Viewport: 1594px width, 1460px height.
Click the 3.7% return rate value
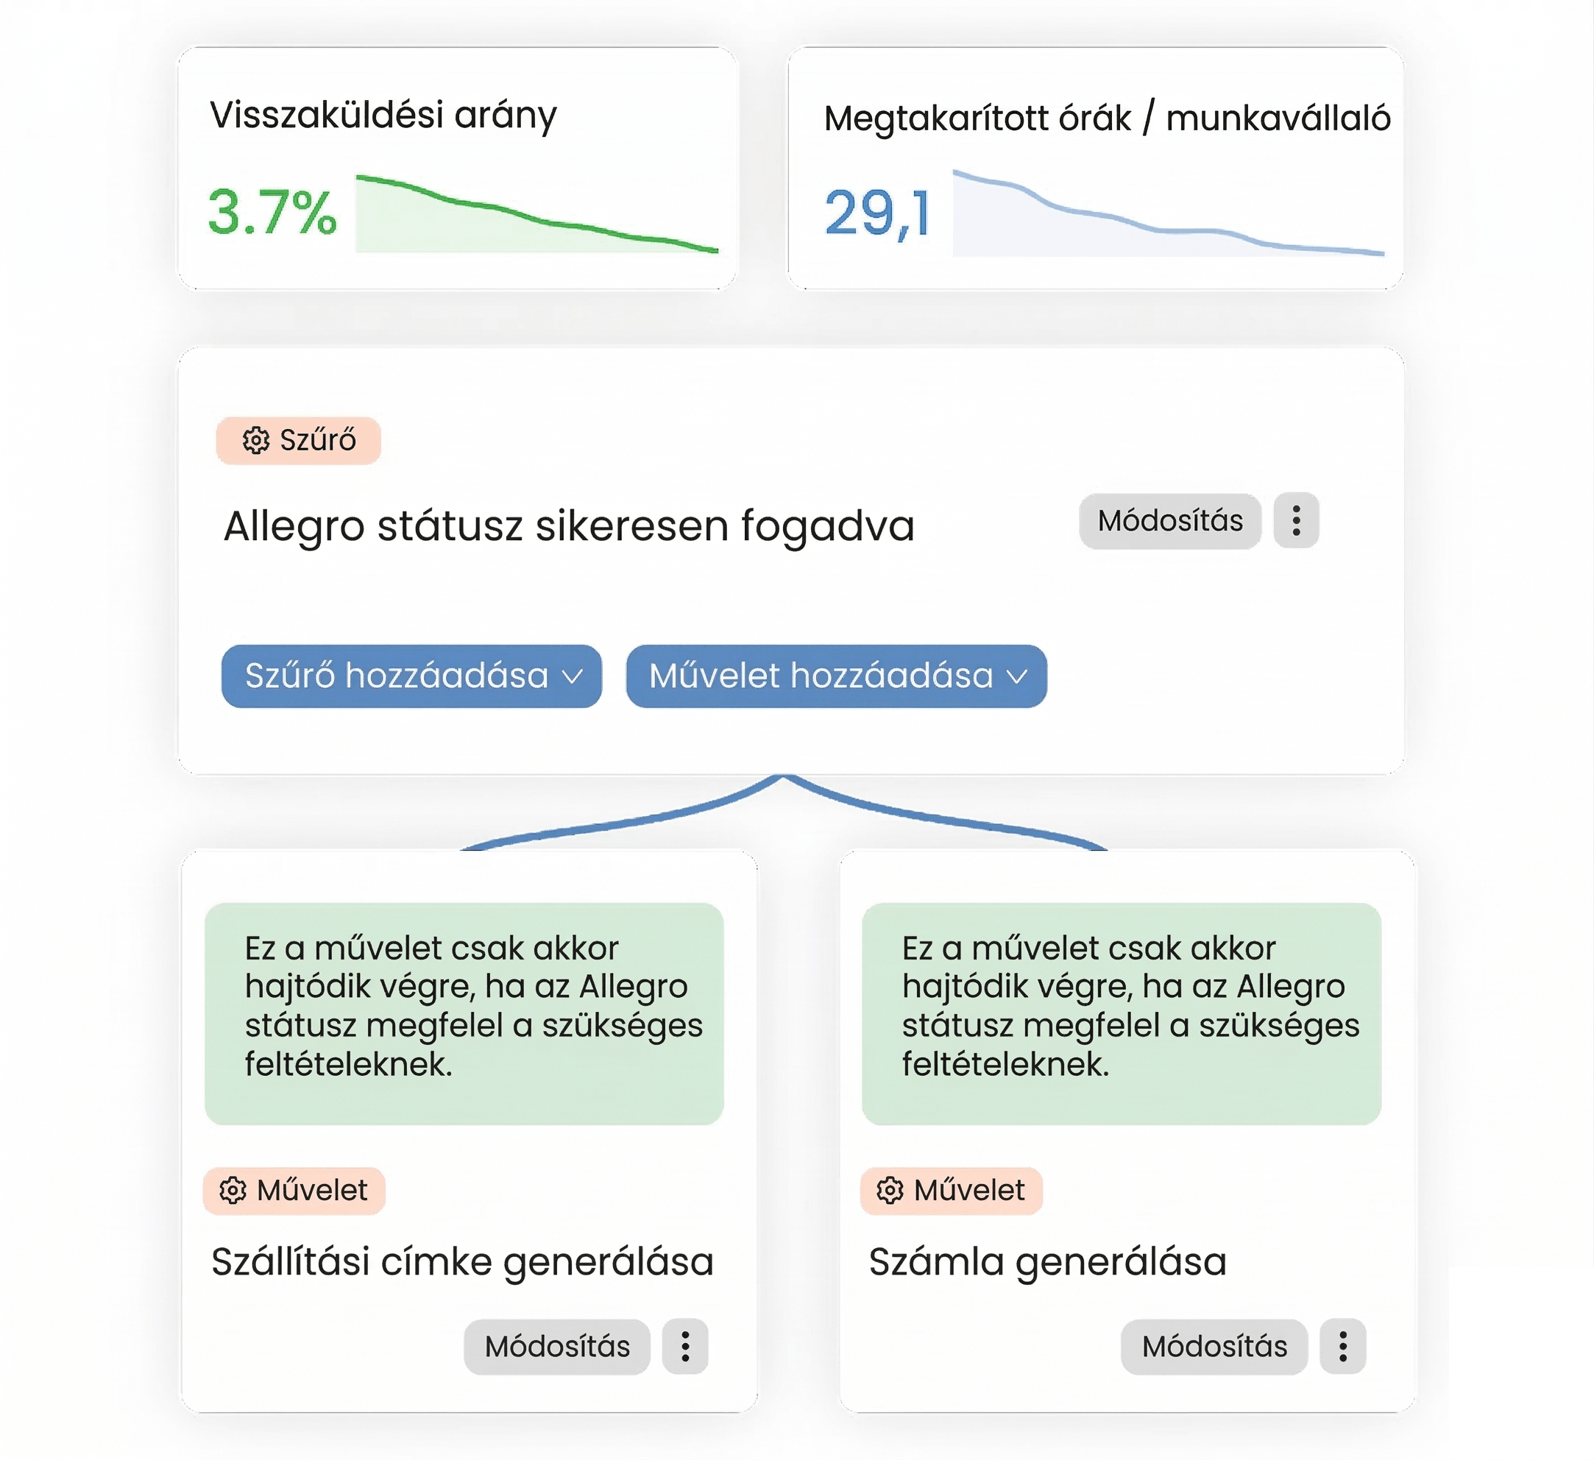[272, 212]
